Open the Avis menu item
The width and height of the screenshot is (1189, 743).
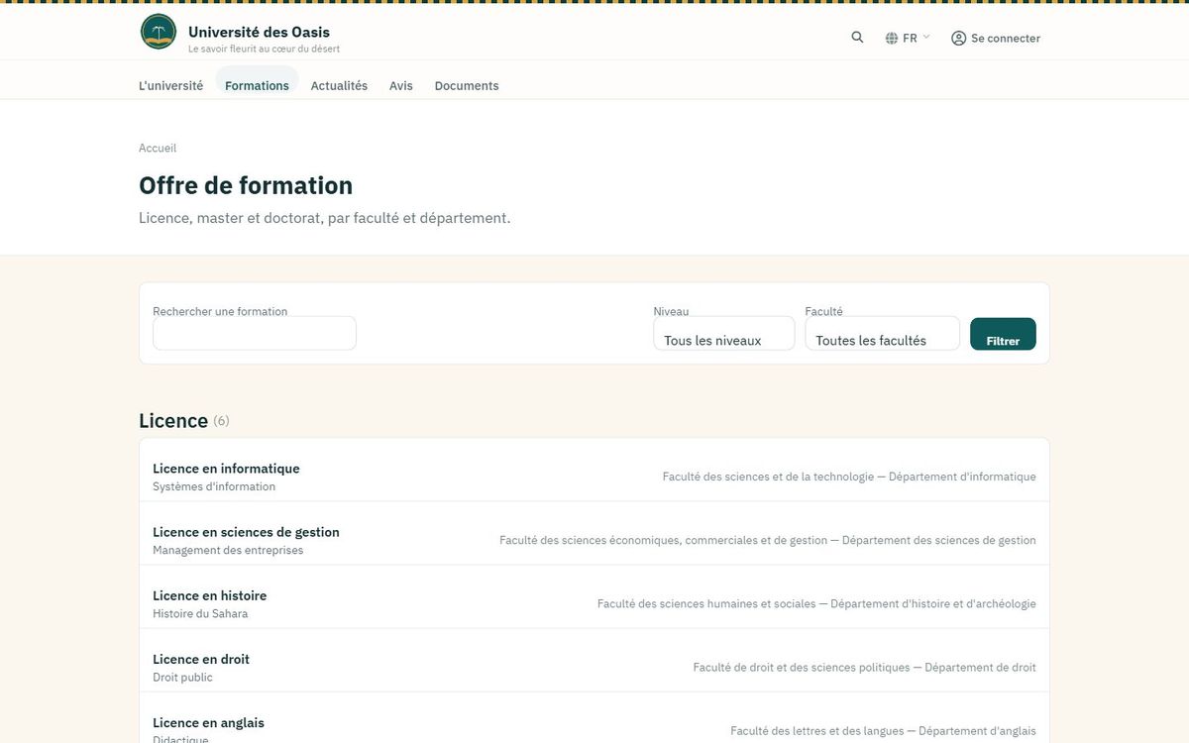pyautogui.click(x=401, y=86)
